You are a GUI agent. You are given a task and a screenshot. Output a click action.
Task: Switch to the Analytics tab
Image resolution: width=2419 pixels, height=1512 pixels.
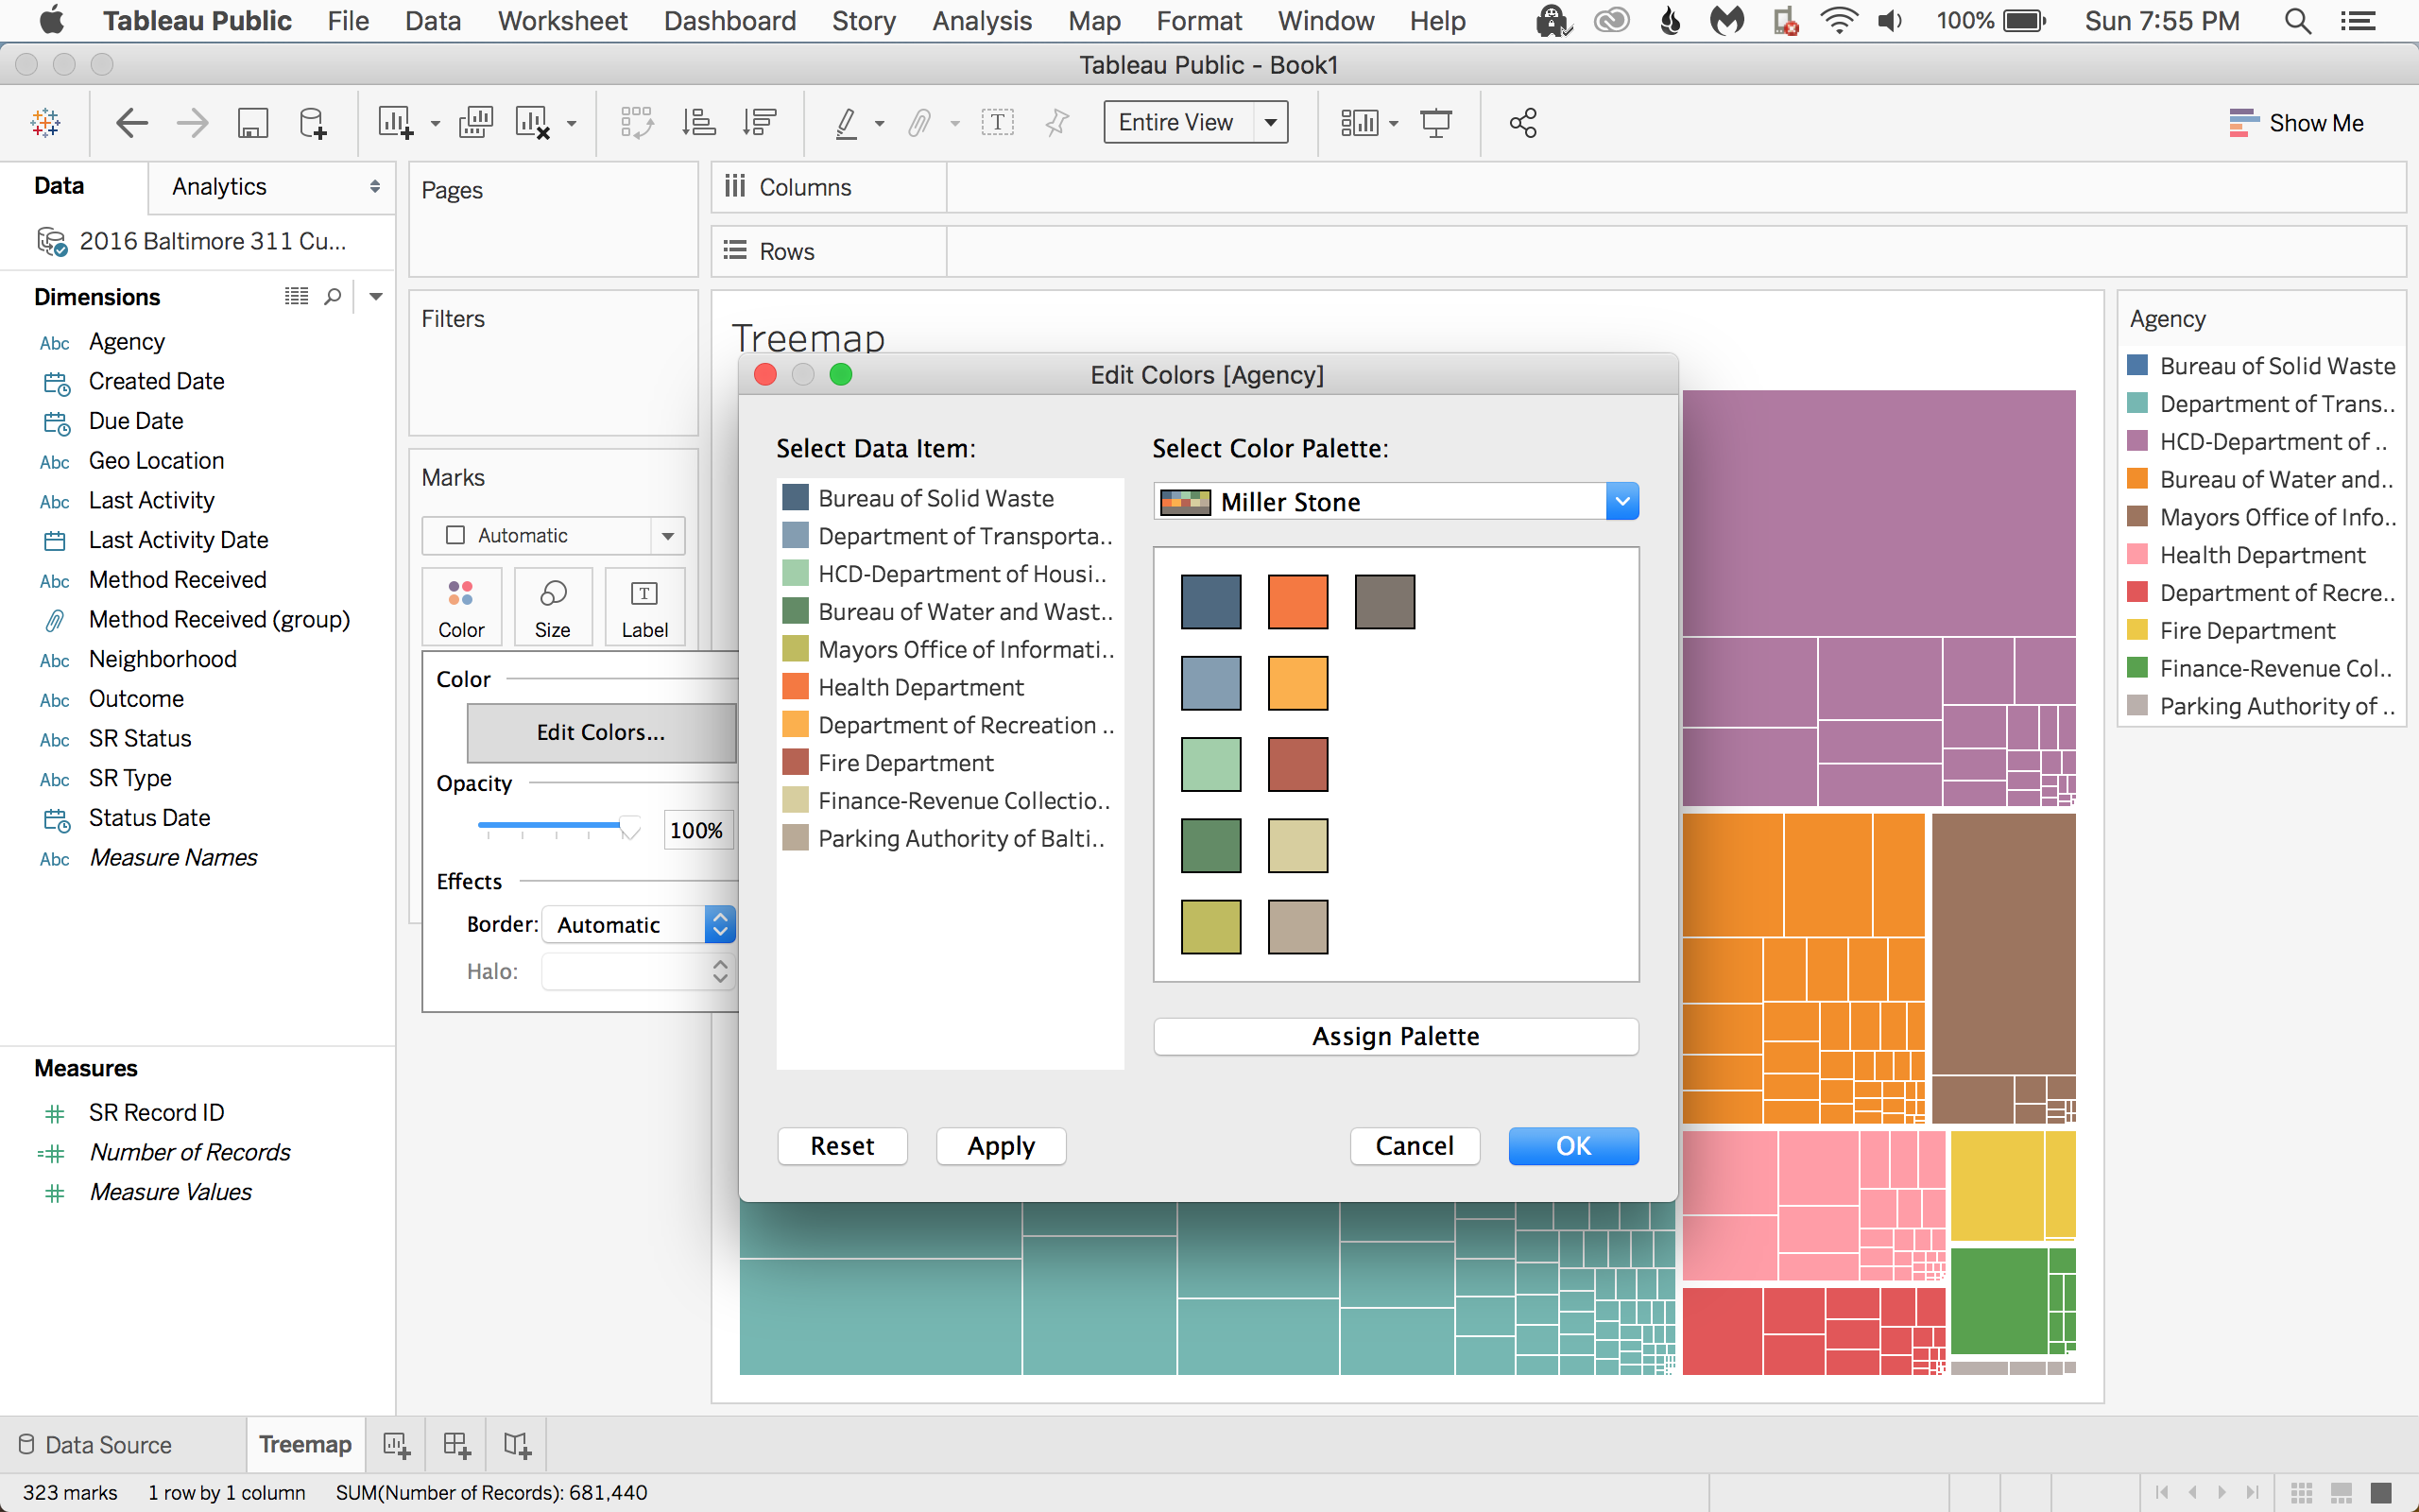click(219, 187)
